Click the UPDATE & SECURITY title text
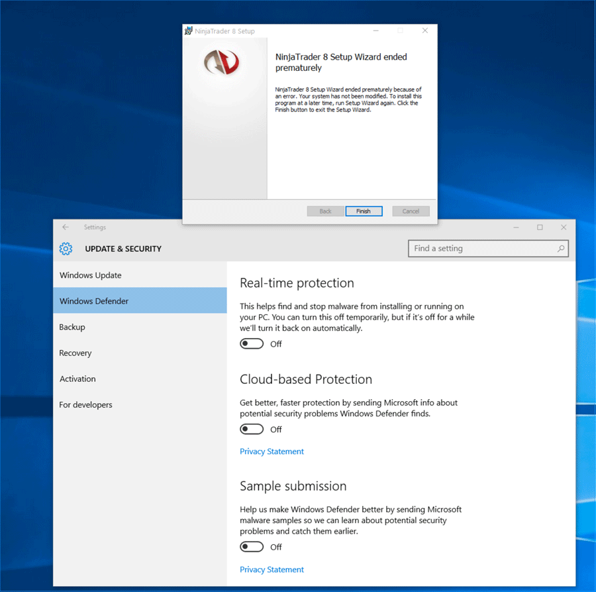This screenshot has height=592, width=596. point(123,249)
